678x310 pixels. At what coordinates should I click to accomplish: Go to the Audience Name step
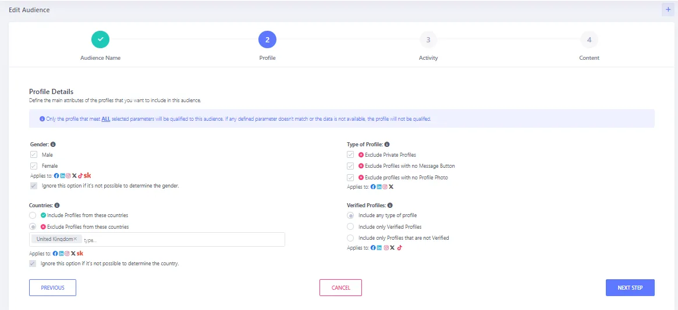[x=100, y=39]
